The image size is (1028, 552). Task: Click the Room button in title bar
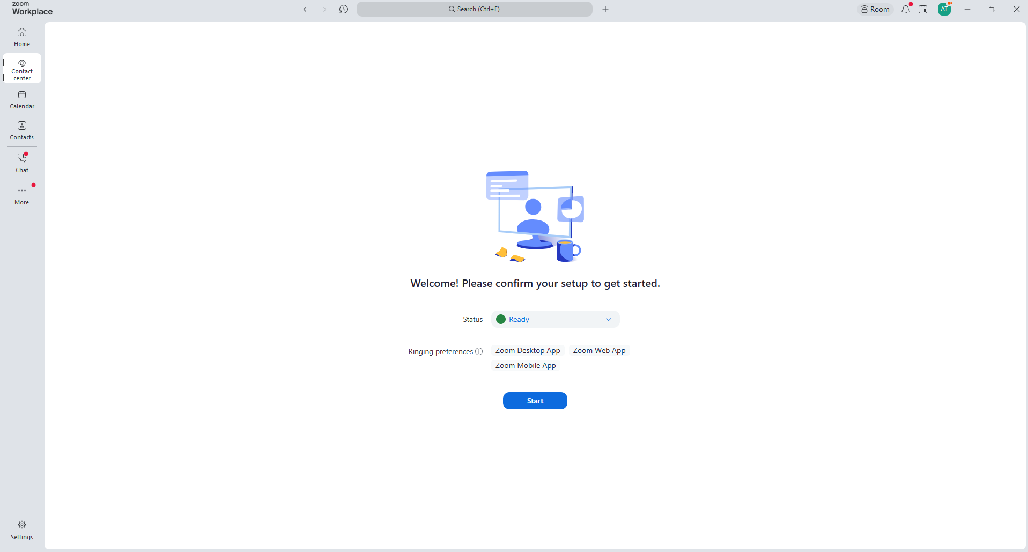pos(875,9)
